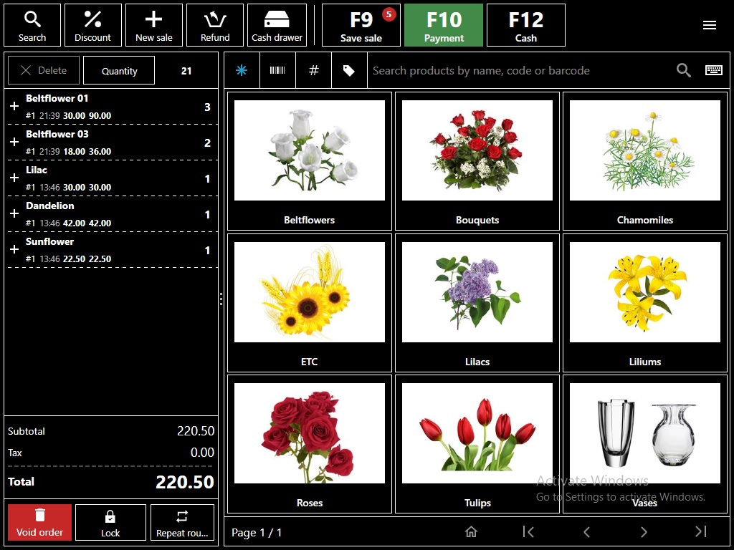Click the Search tool icon
The height and width of the screenshot is (550, 734).
pyautogui.click(x=32, y=25)
